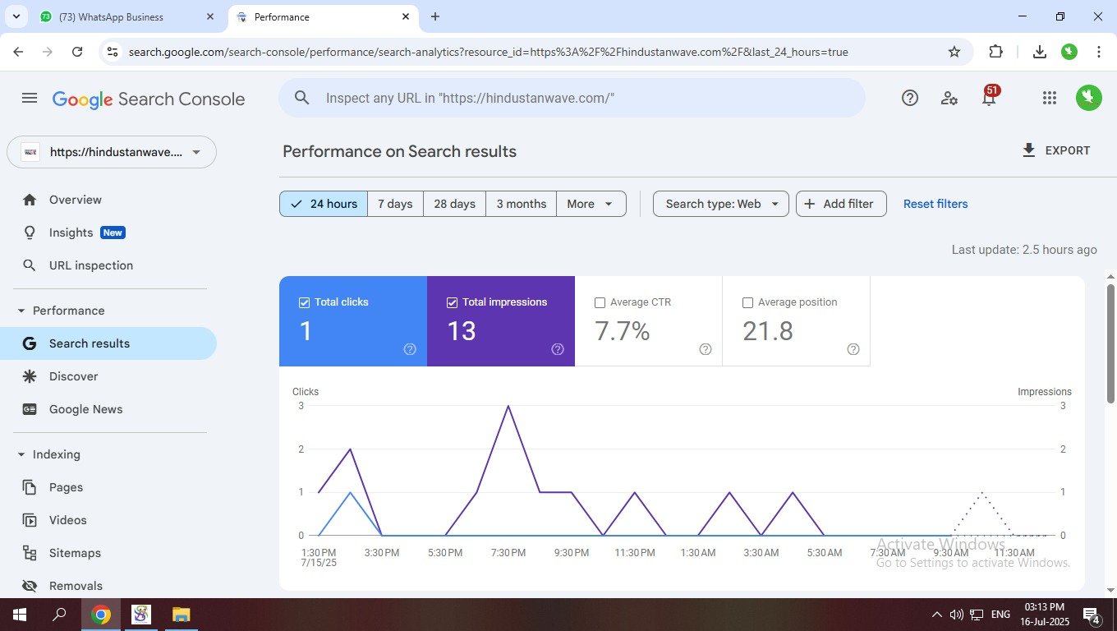Click the manage users and settings icon
This screenshot has width=1117, height=631.
click(949, 99)
